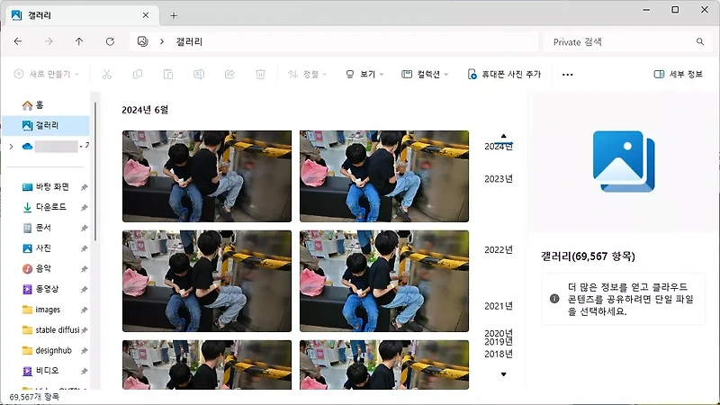Expand the OneDrive cloud tree node

(x=12, y=147)
